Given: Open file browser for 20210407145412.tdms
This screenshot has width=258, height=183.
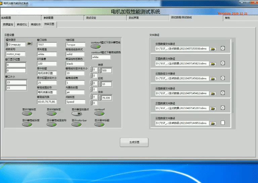Looking at the screenshot, I should (213, 93).
